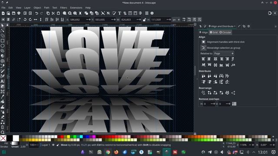Open the Relative to Page dropdown
This screenshot has height=156, width=278.
(224, 53)
